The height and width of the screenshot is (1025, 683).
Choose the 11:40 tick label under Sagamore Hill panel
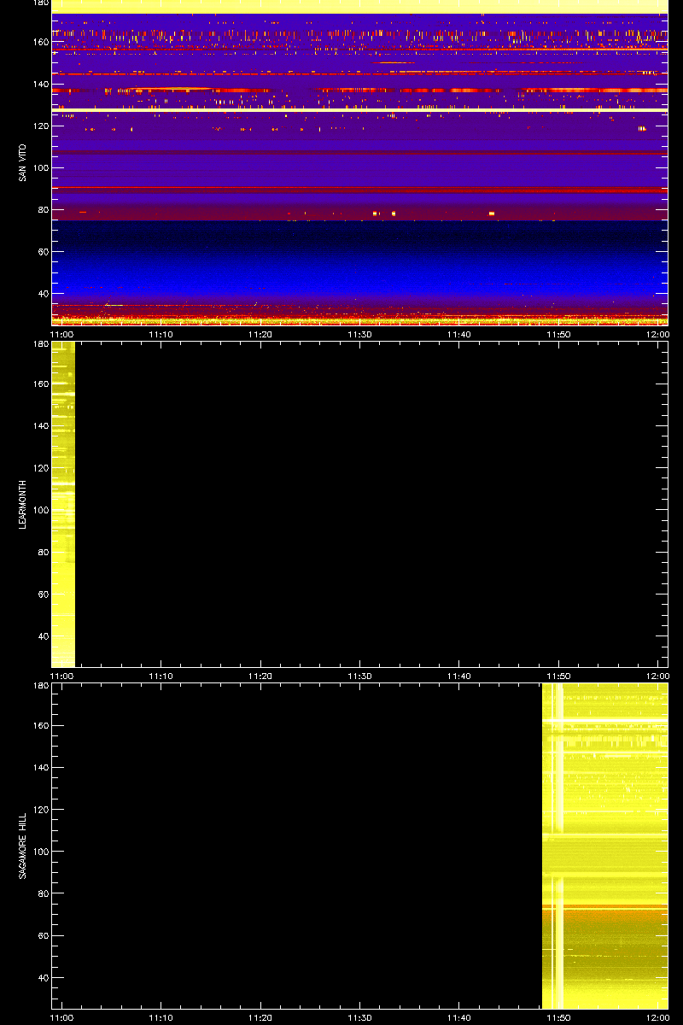459,1017
